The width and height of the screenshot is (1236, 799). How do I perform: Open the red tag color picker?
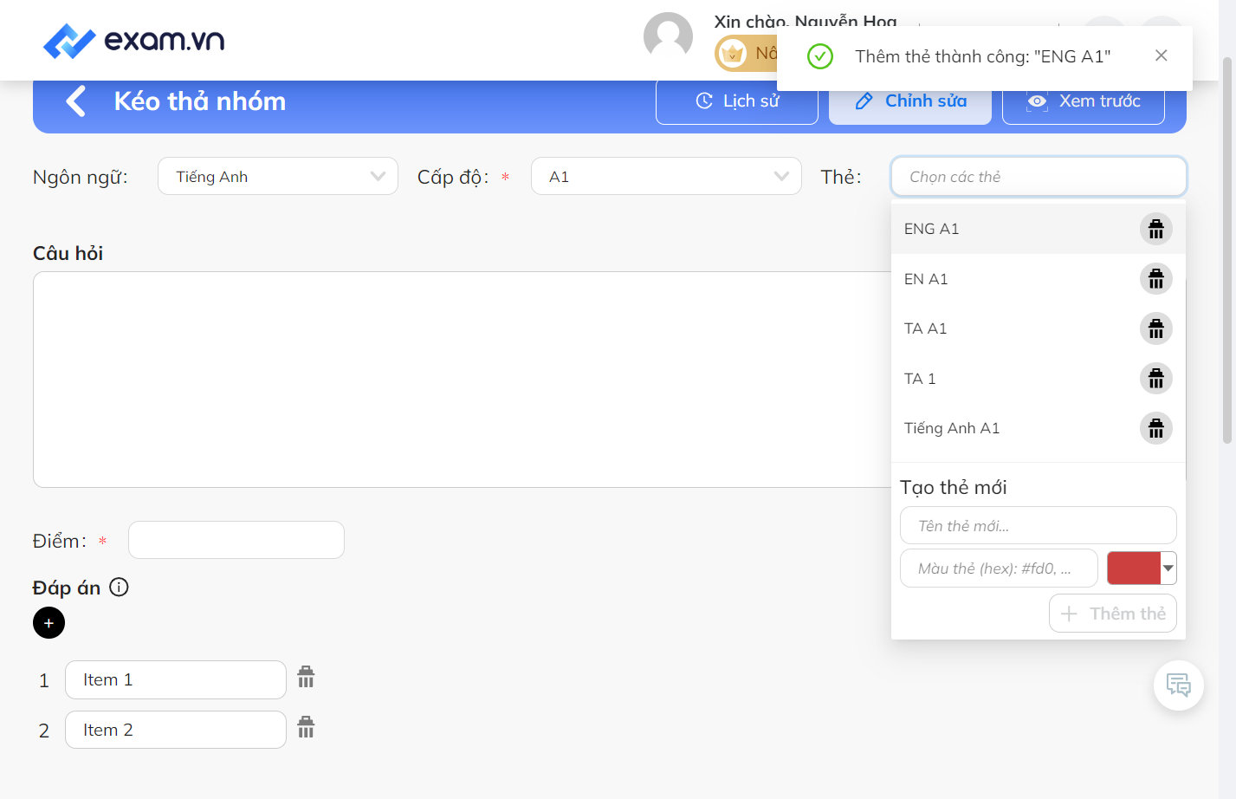[x=1142, y=568]
